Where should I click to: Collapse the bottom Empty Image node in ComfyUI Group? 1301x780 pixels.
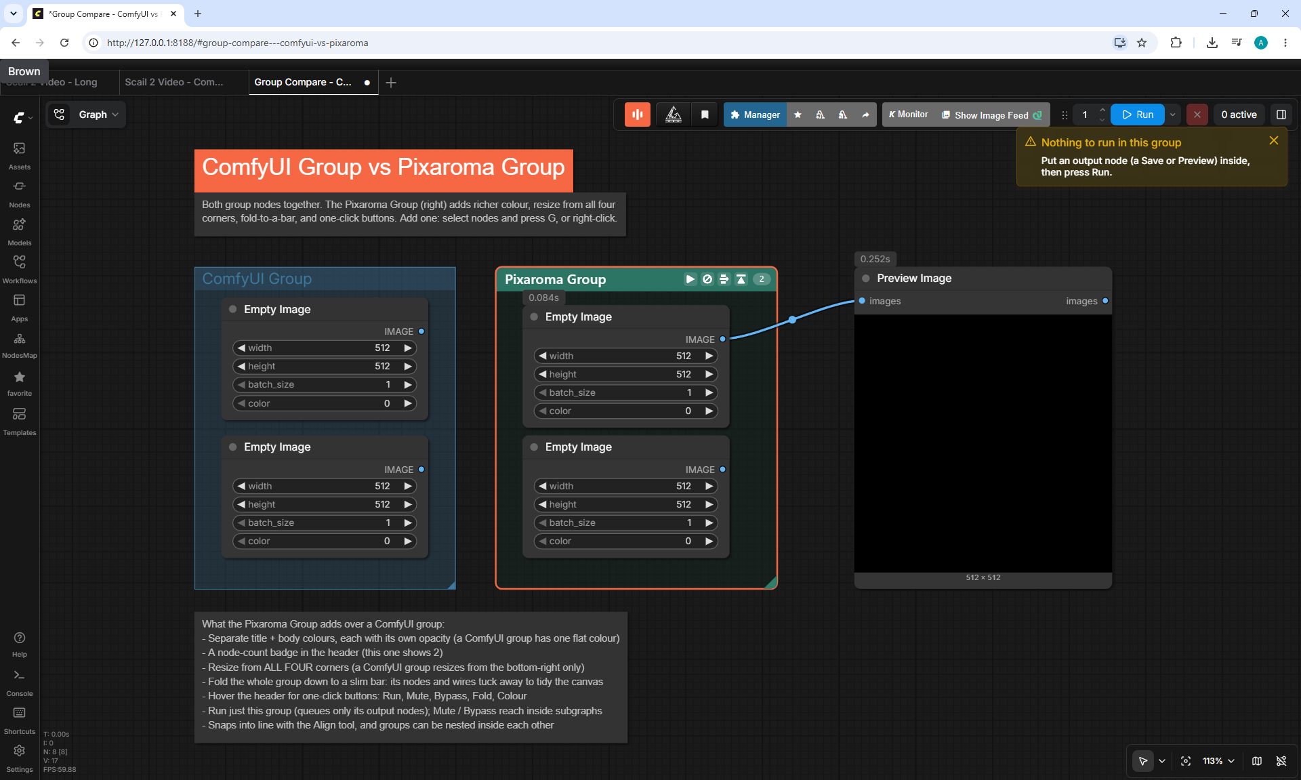pos(233,447)
